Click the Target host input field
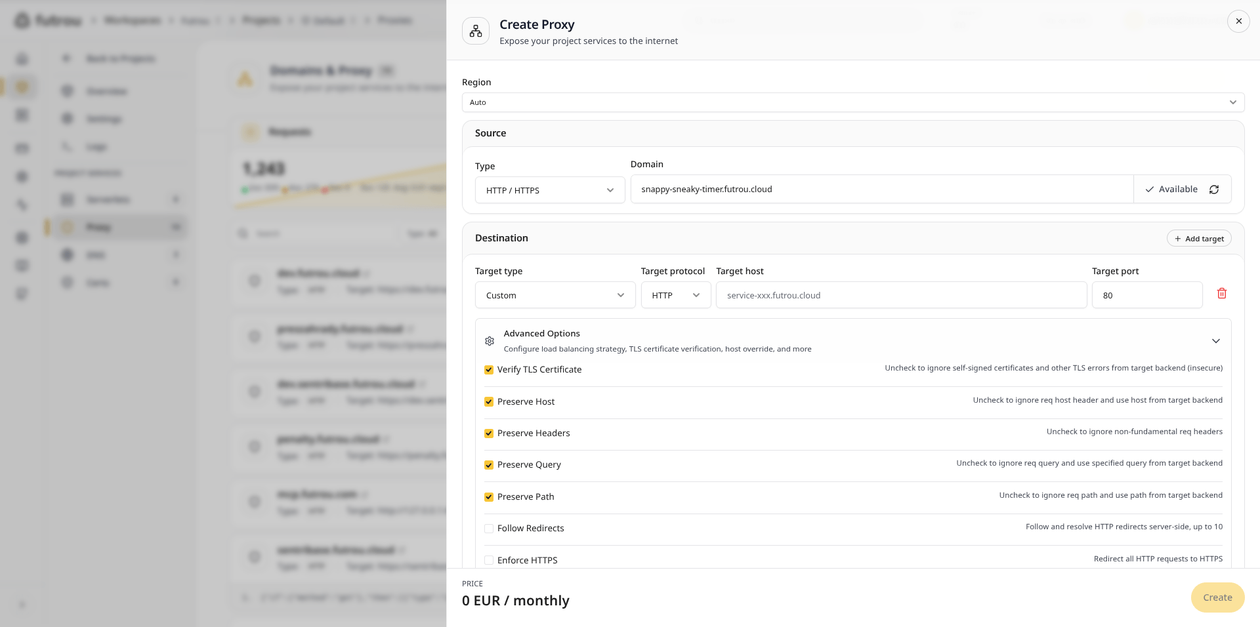This screenshot has height=627, width=1260. tap(901, 295)
